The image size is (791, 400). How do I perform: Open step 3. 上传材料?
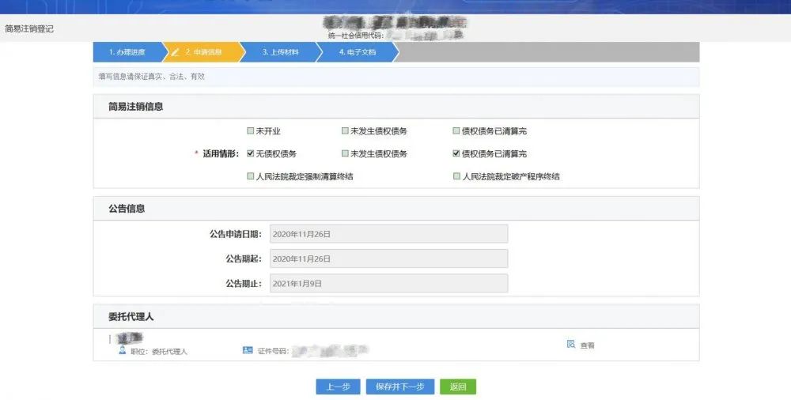[280, 52]
